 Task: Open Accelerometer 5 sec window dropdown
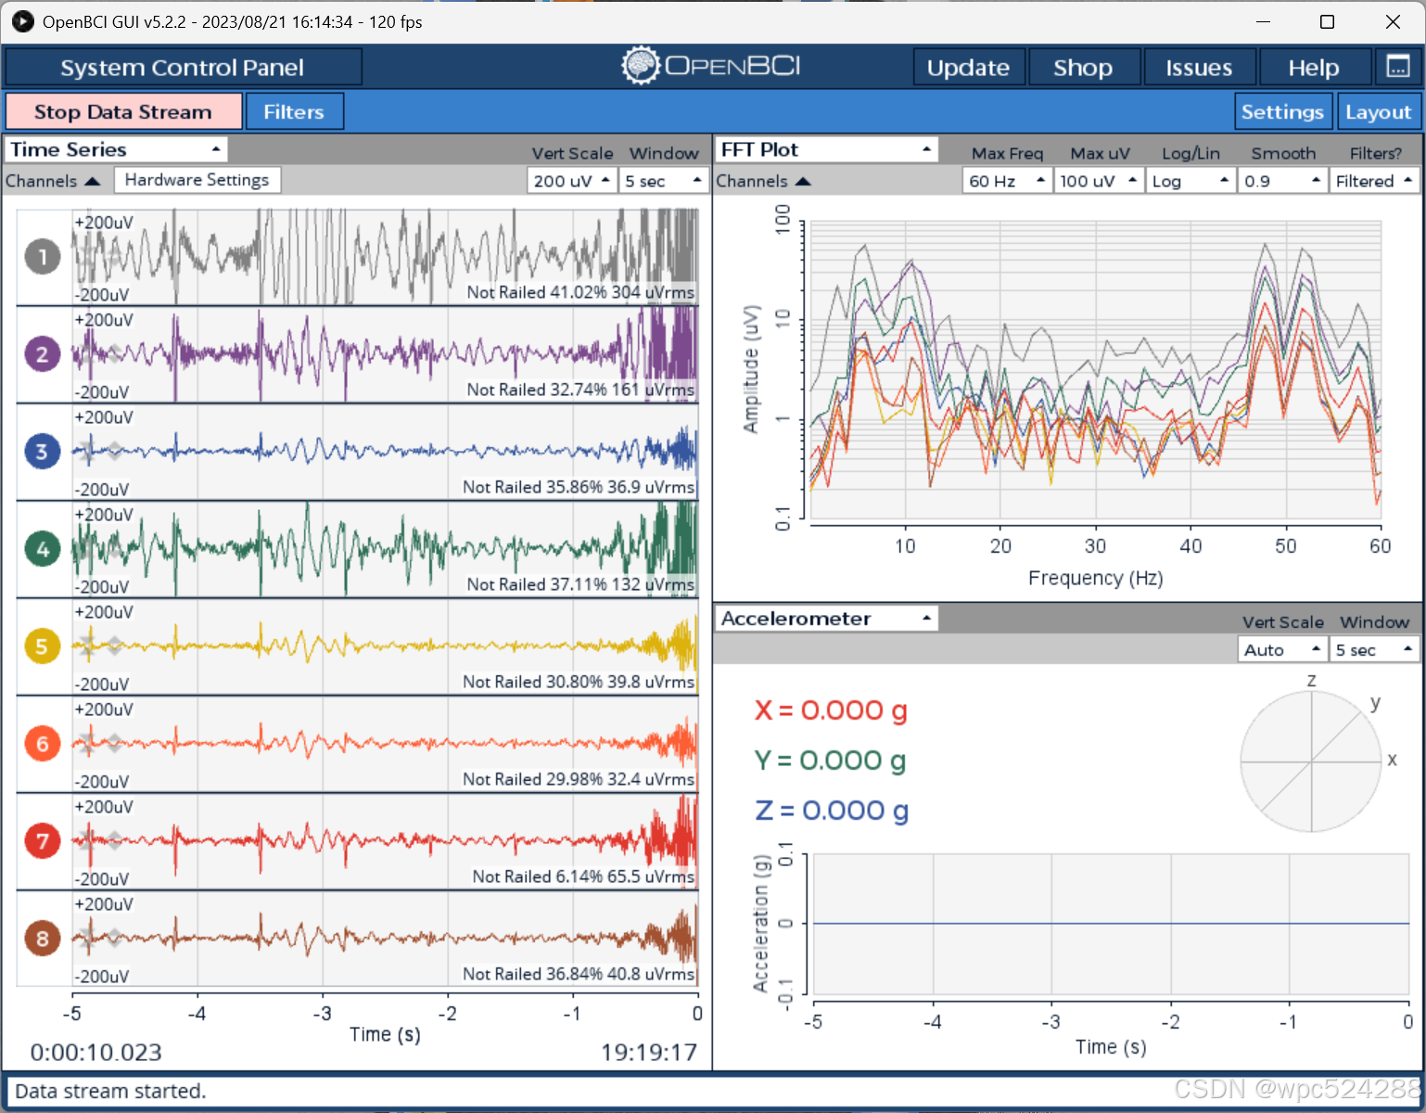coord(1373,649)
